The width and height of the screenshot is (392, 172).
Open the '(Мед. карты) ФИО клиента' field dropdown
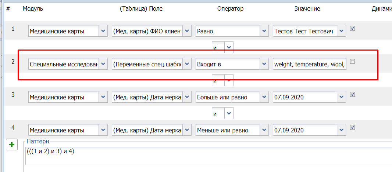187,31
